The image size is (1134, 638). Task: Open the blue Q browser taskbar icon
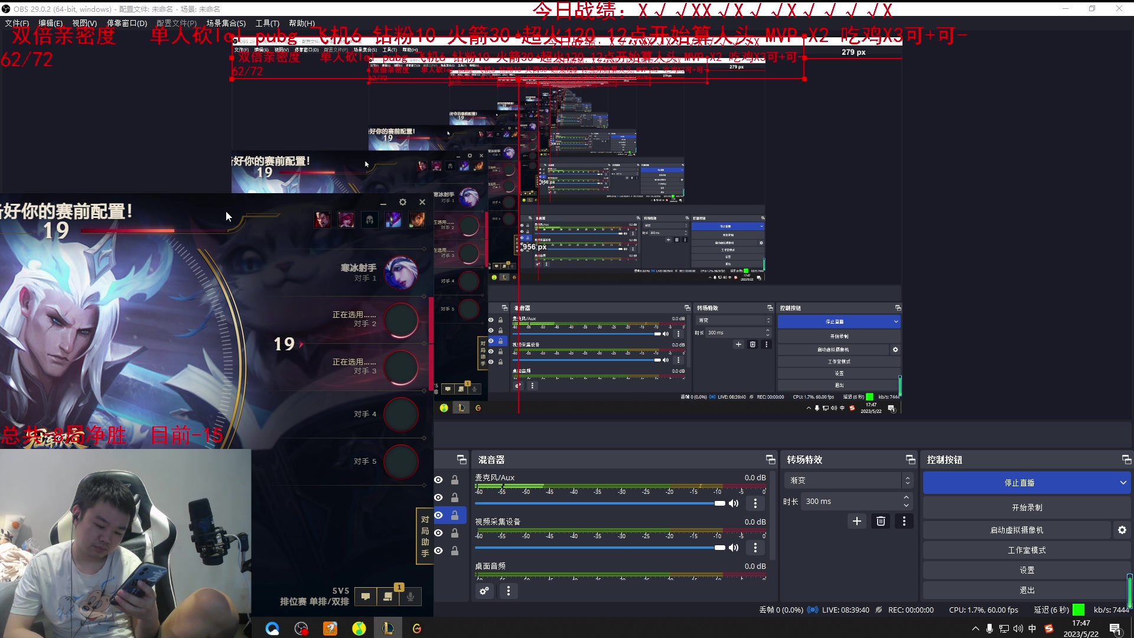pyautogui.click(x=272, y=629)
